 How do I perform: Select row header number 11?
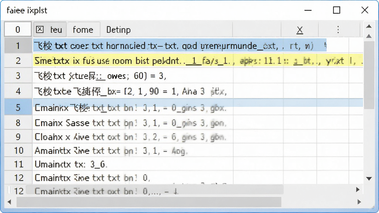[18, 164]
